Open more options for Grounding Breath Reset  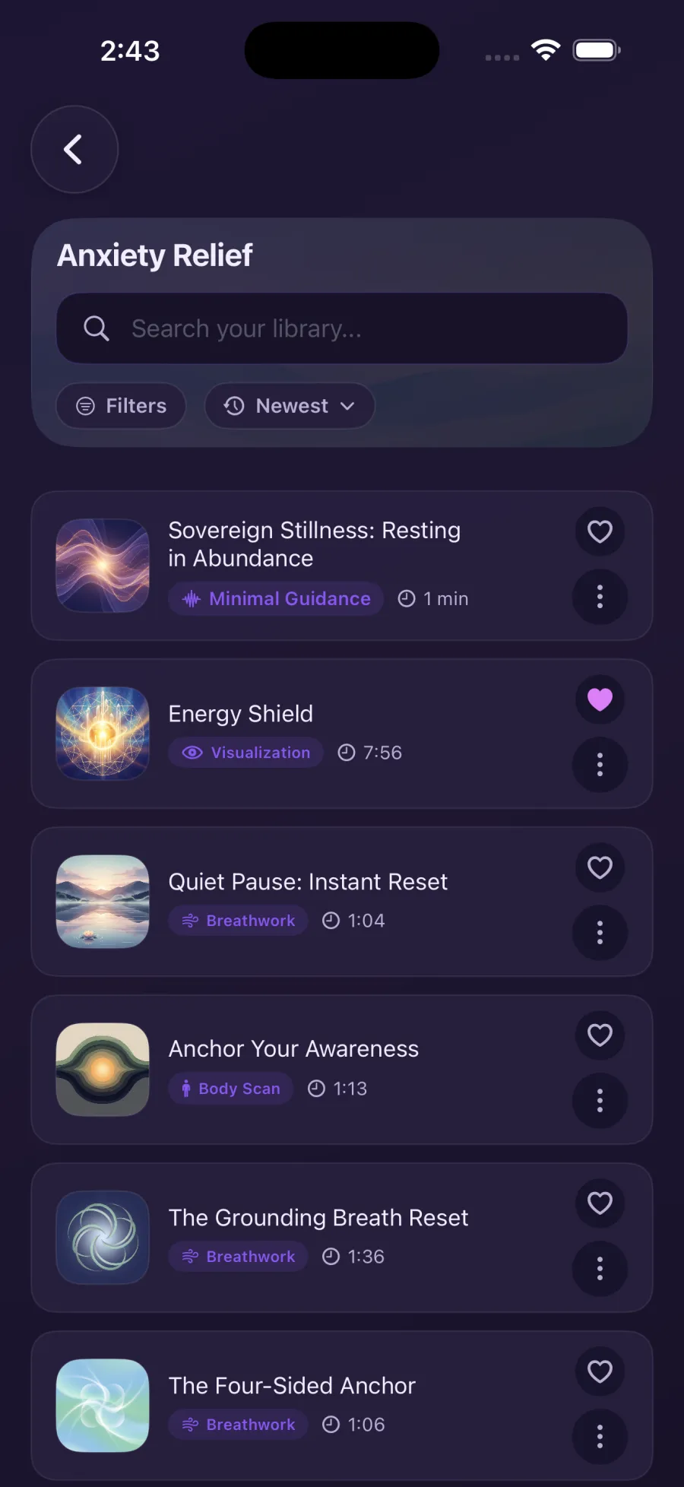[600, 1269]
